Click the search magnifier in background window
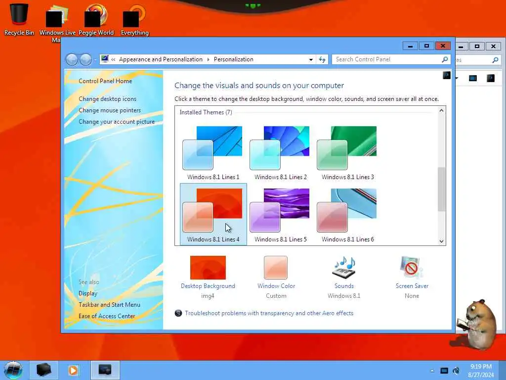Screen dimensions: 506x380 coord(495,60)
